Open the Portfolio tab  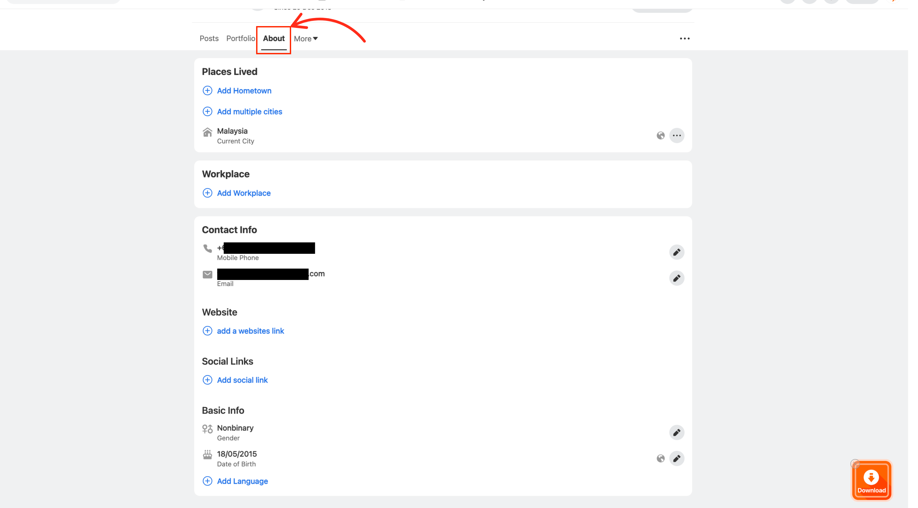pyautogui.click(x=240, y=38)
